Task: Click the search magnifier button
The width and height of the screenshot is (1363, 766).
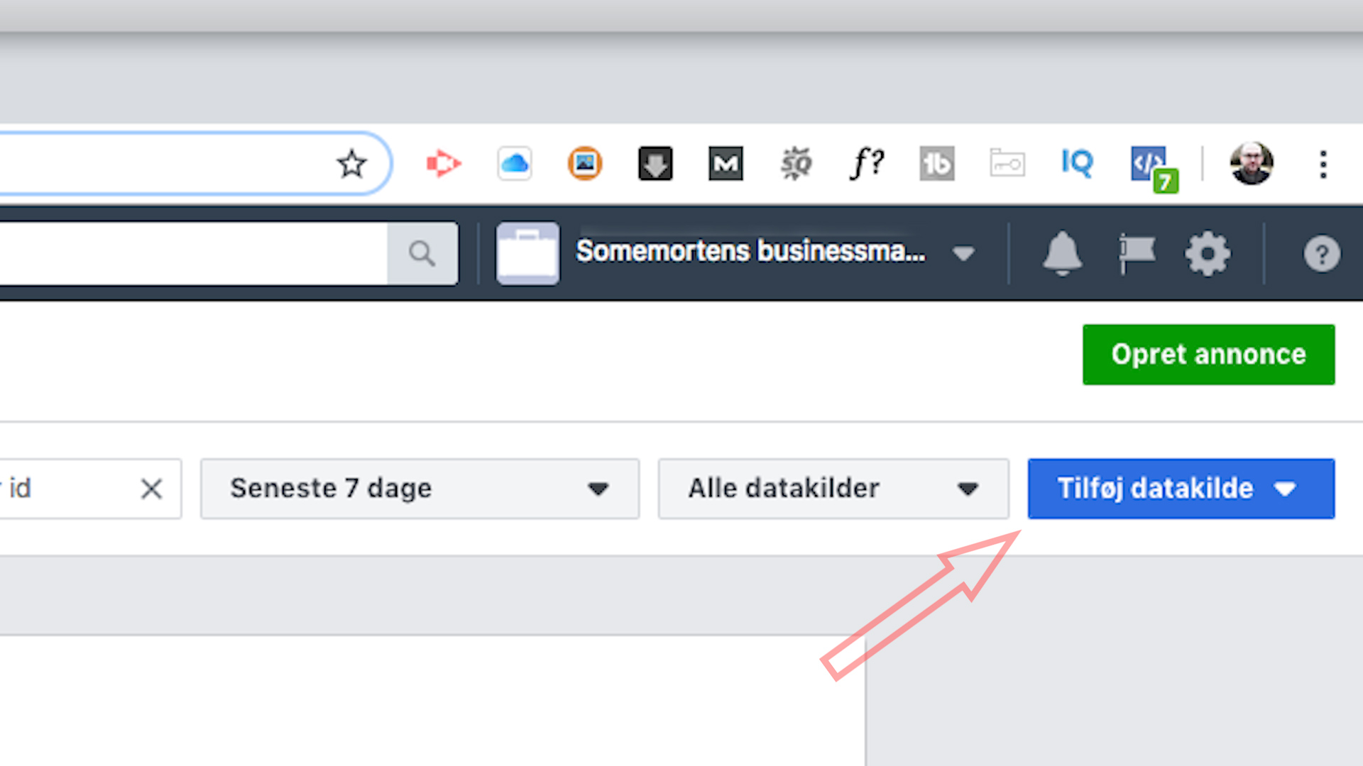Action: point(422,253)
